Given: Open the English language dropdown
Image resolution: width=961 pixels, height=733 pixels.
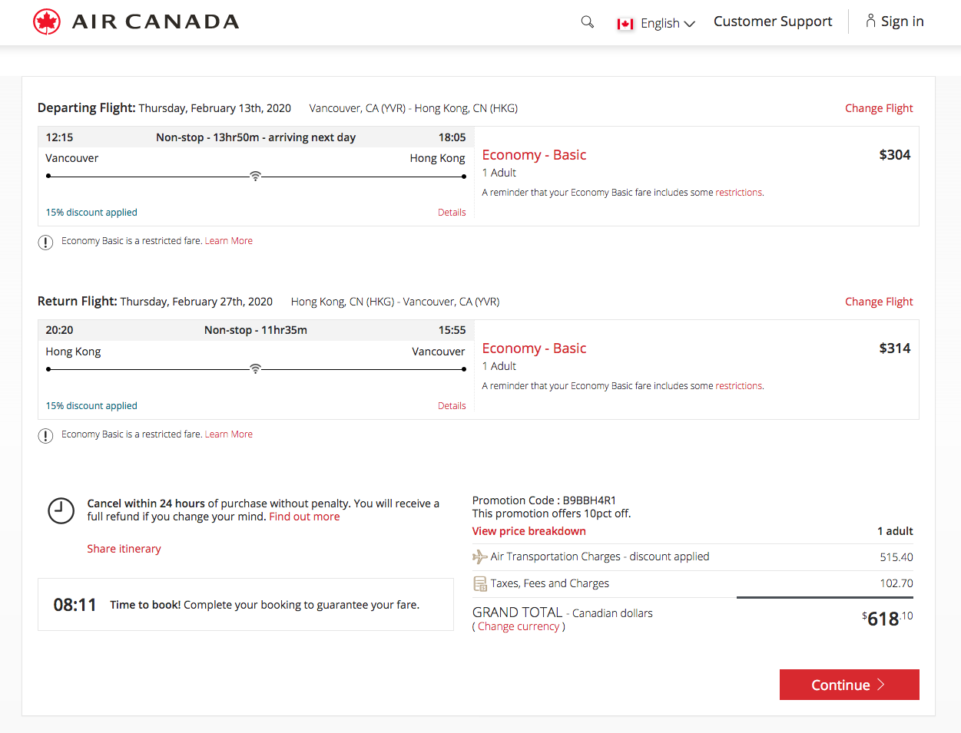Looking at the screenshot, I should 665,23.
